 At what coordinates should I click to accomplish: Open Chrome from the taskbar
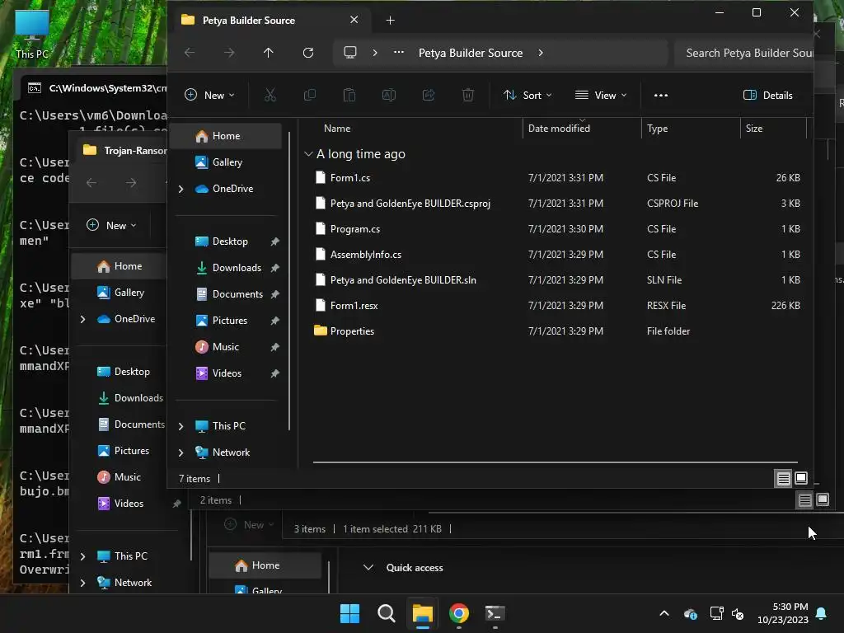click(459, 613)
